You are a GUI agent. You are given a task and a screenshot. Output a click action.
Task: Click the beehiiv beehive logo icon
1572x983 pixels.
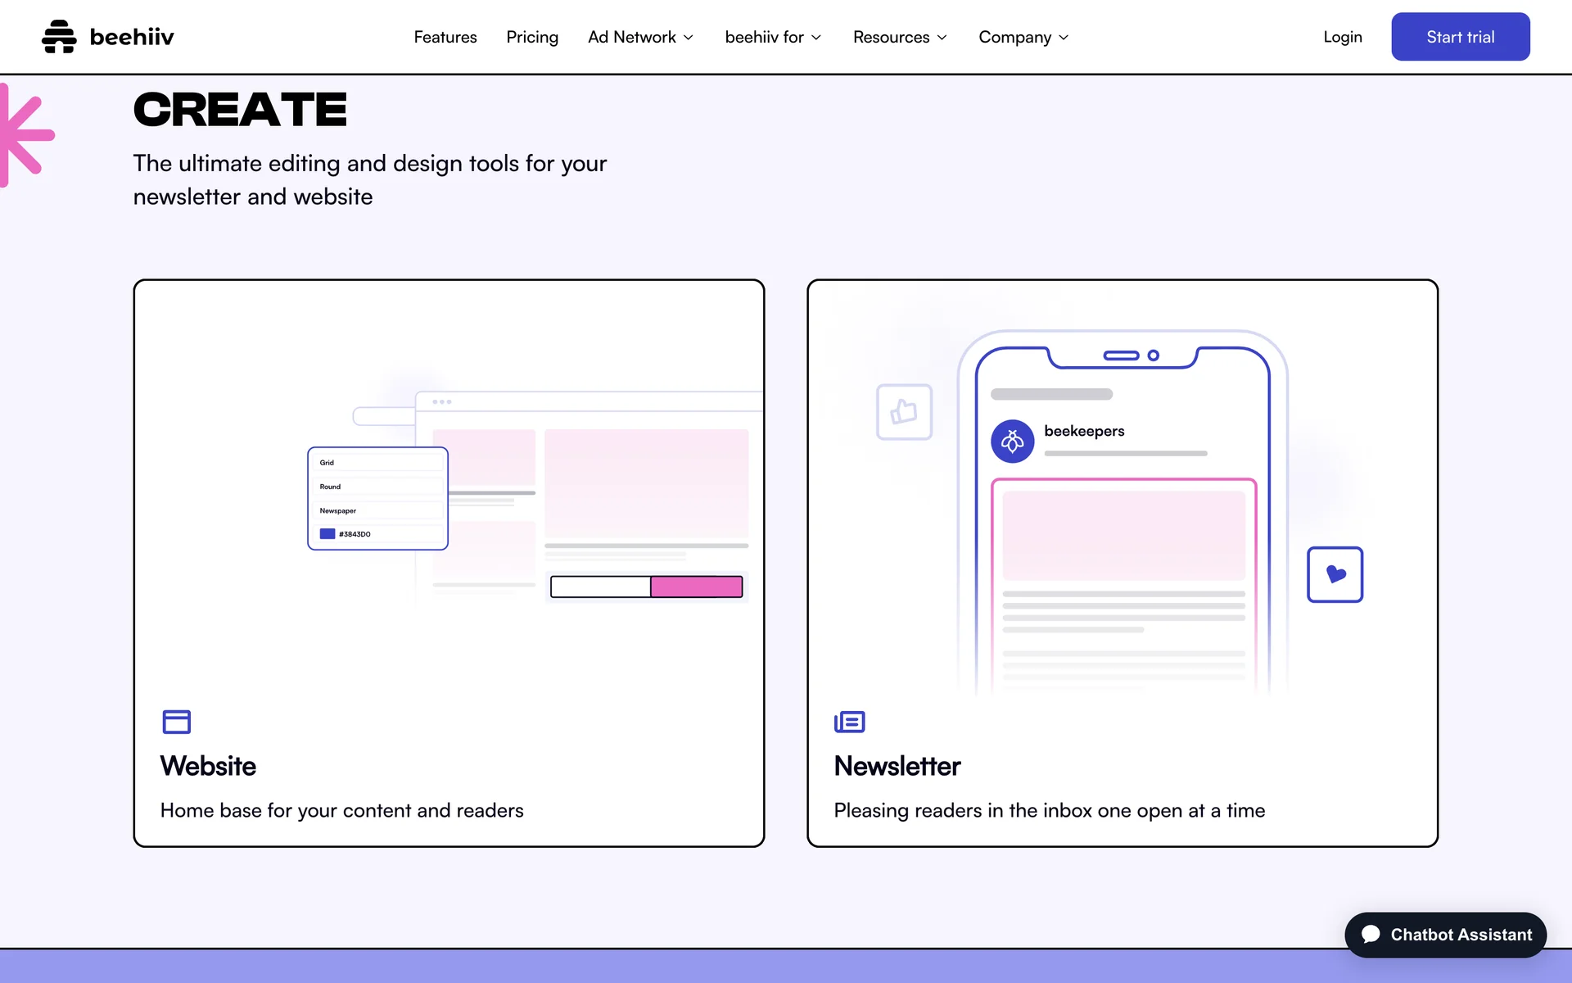coord(59,37)
